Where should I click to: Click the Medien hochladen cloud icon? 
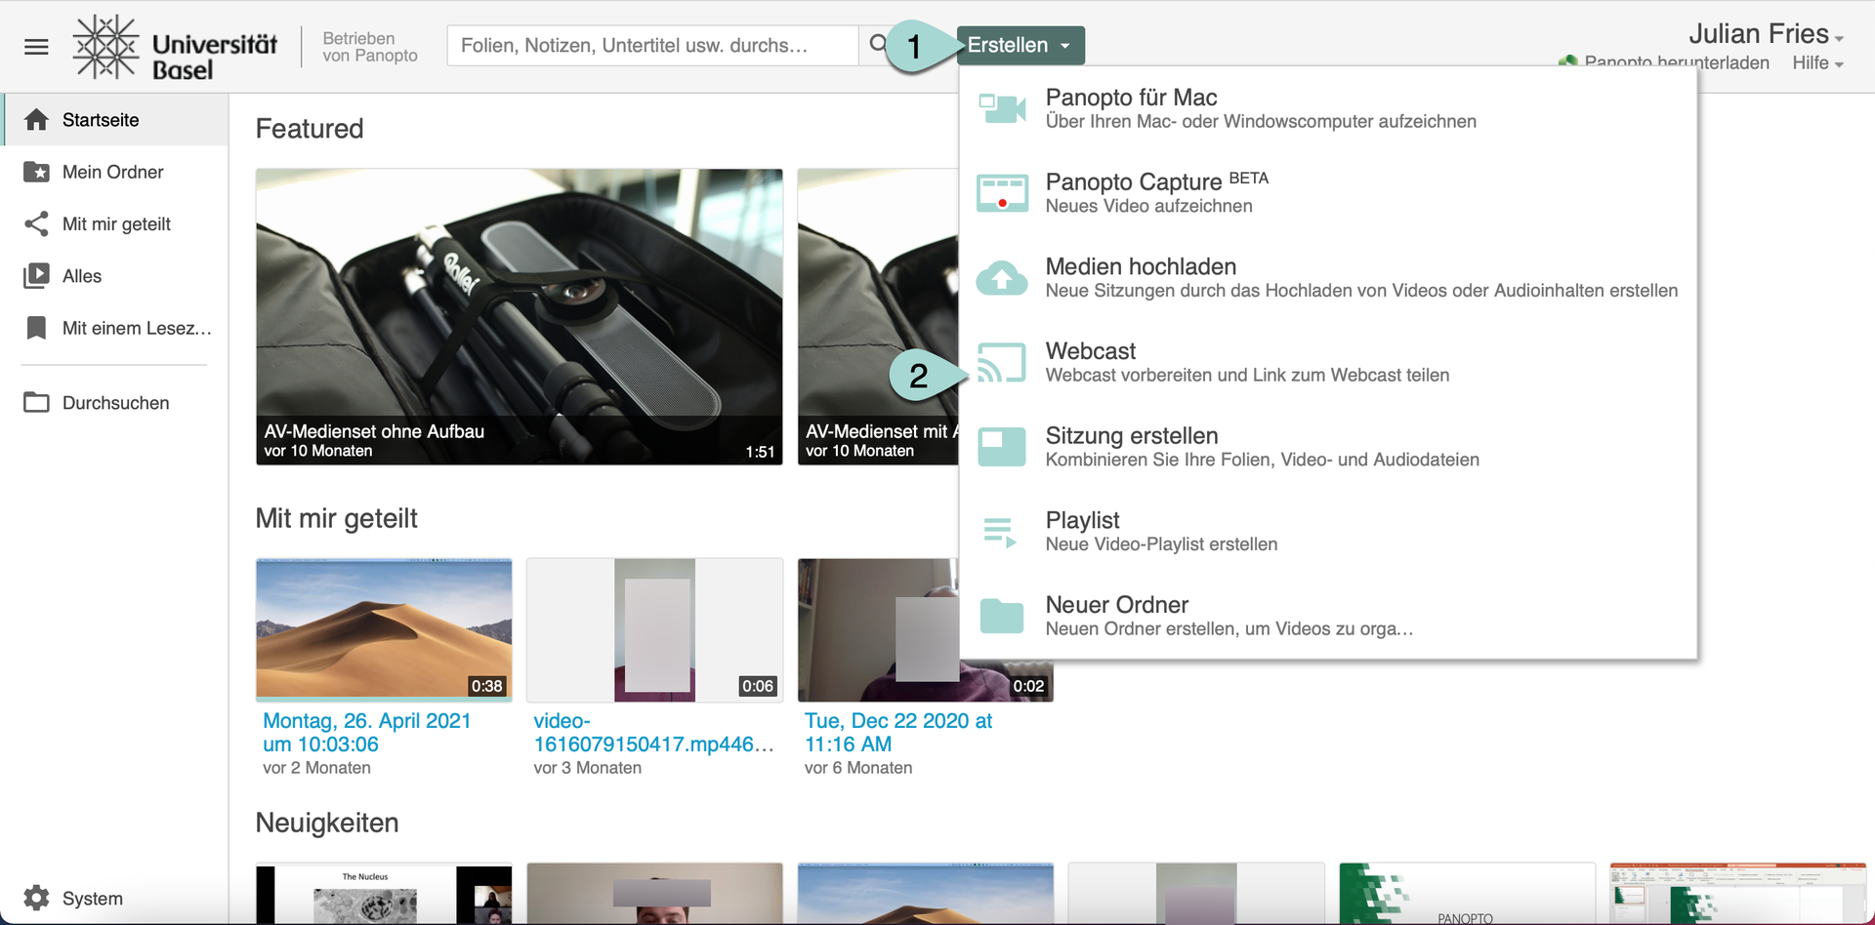[x=1001, y=278]
